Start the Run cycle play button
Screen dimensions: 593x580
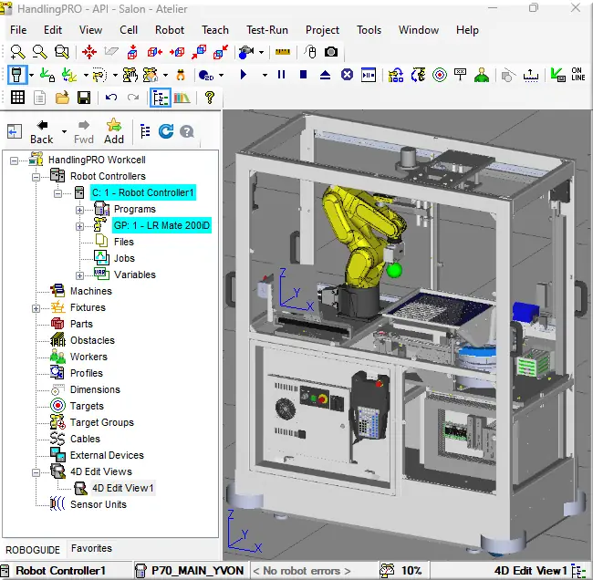244,75
